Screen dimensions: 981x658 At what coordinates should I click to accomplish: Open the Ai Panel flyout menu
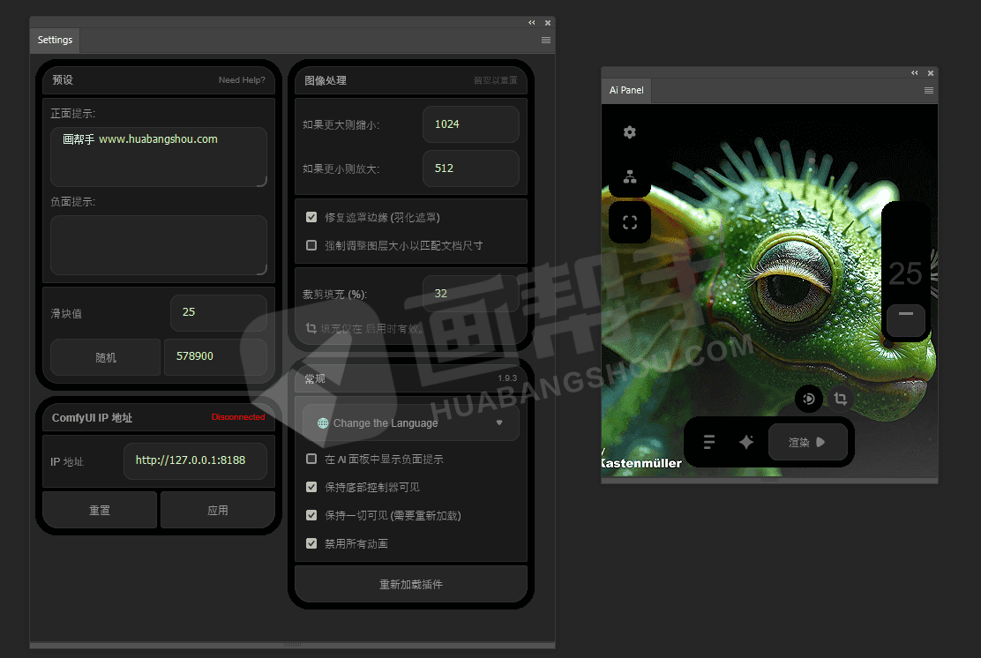tap(928, 90)
